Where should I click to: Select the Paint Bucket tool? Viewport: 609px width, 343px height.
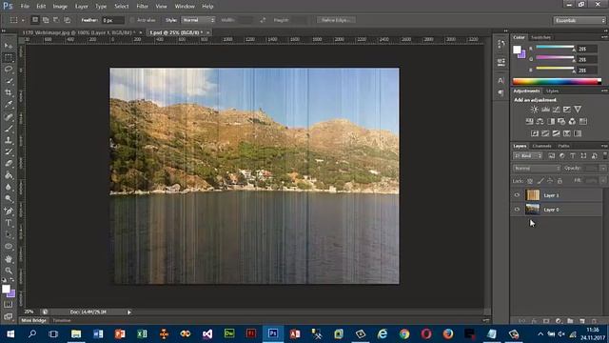tap(9, 175)
